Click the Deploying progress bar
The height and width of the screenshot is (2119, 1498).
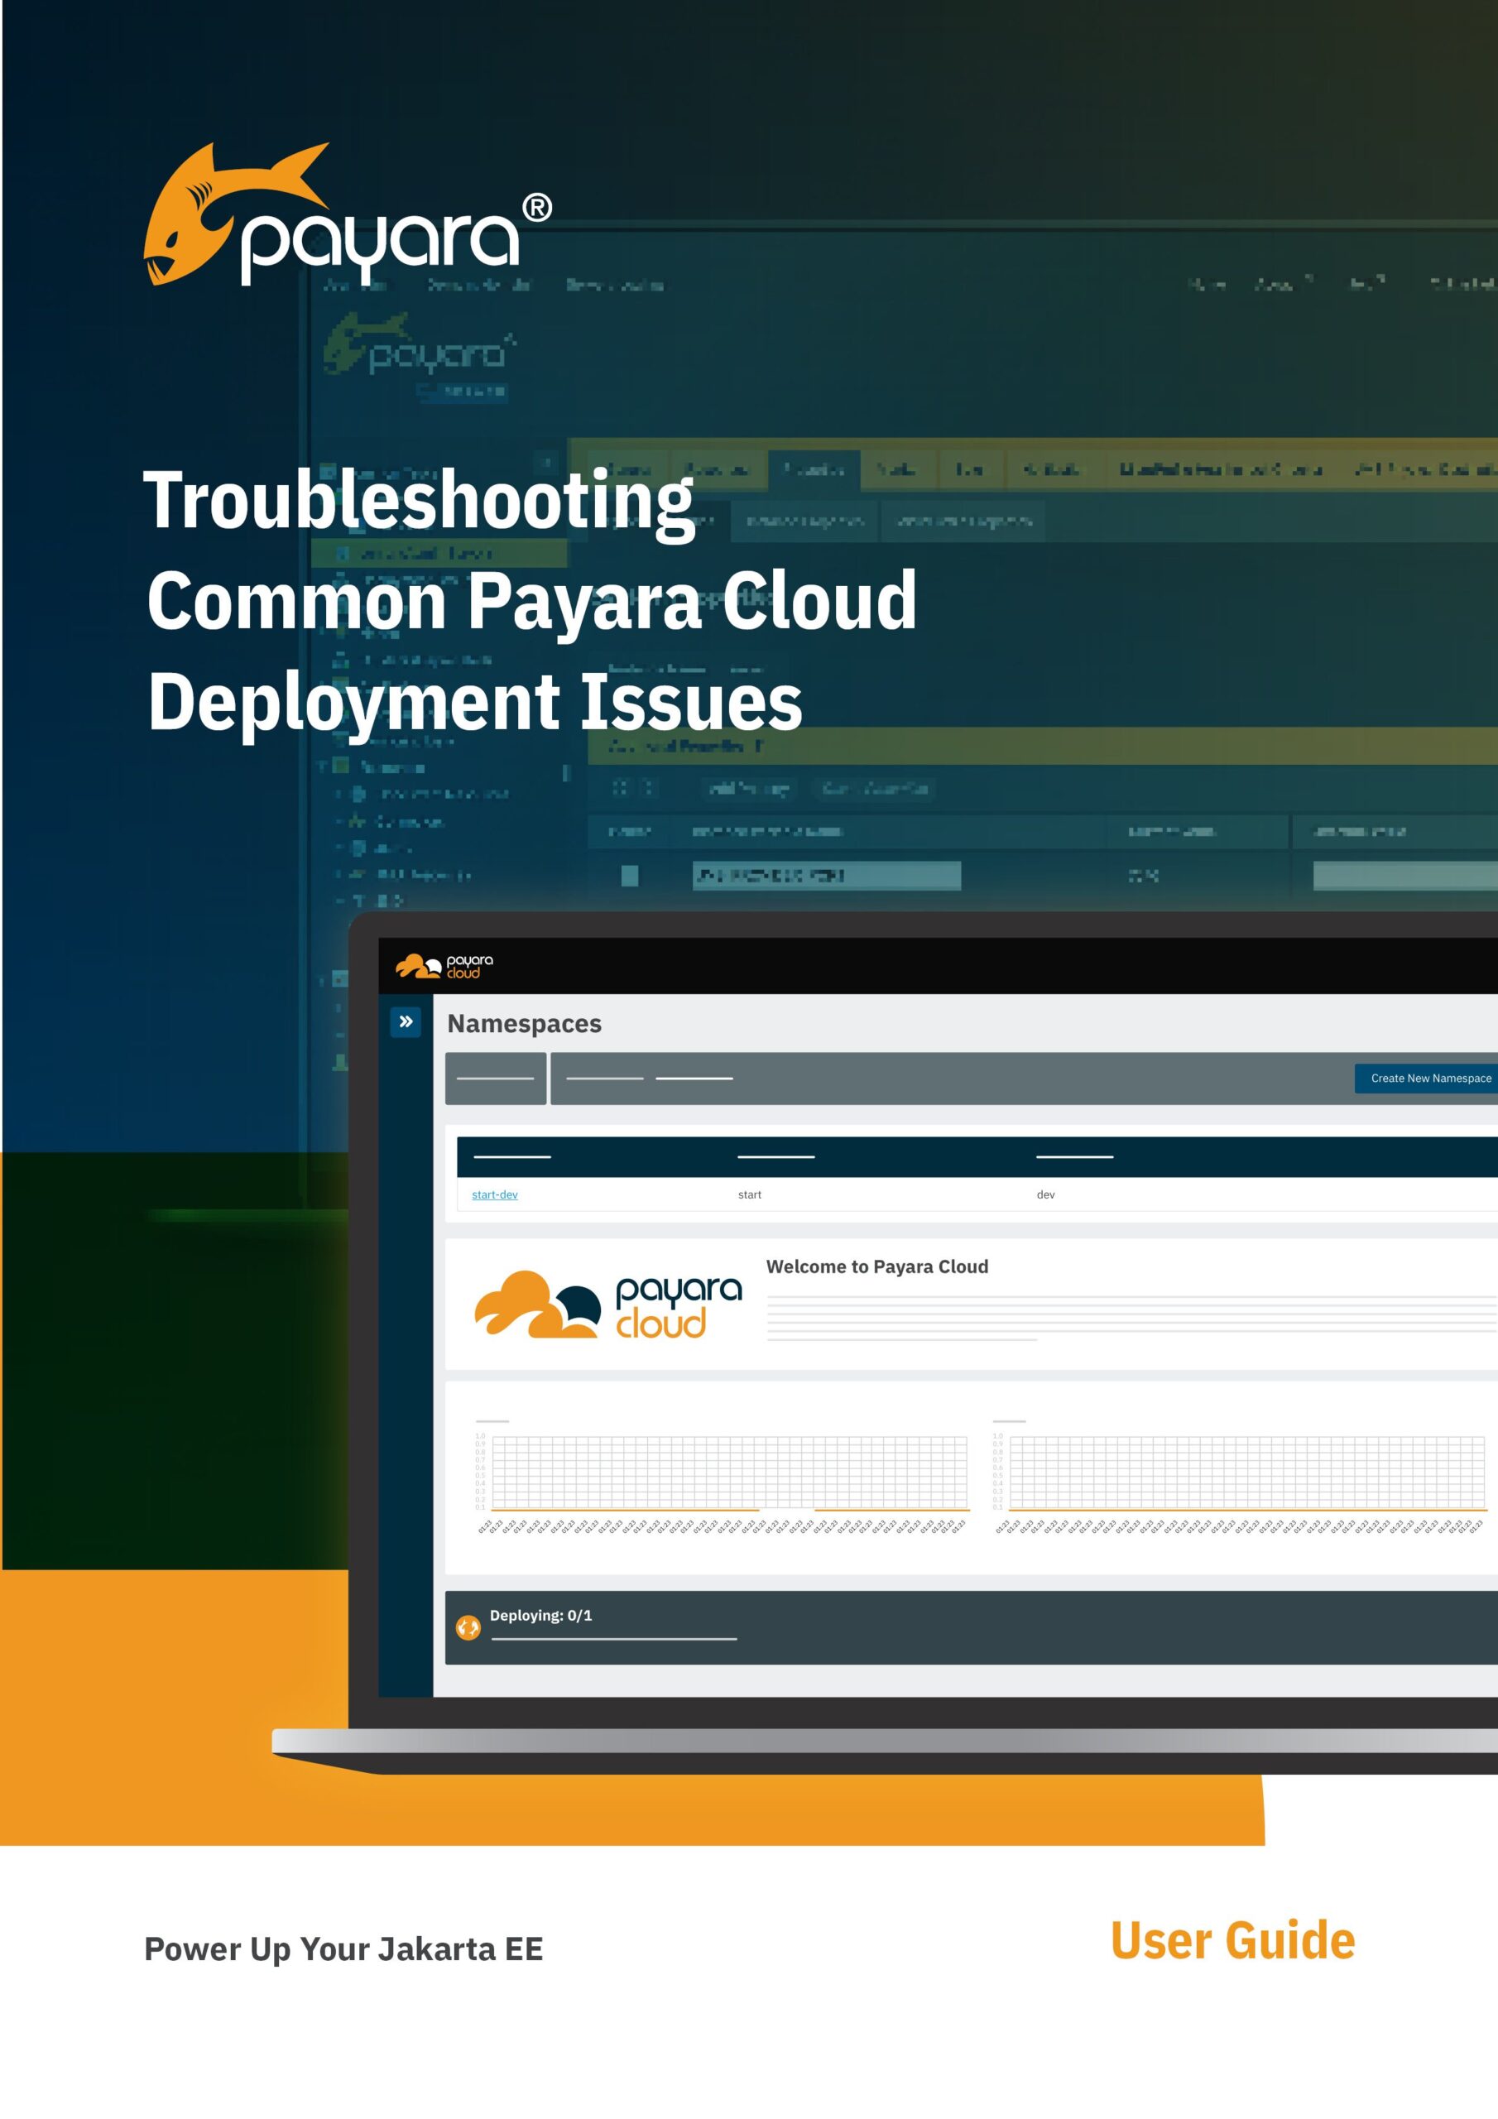(614, 1638)
